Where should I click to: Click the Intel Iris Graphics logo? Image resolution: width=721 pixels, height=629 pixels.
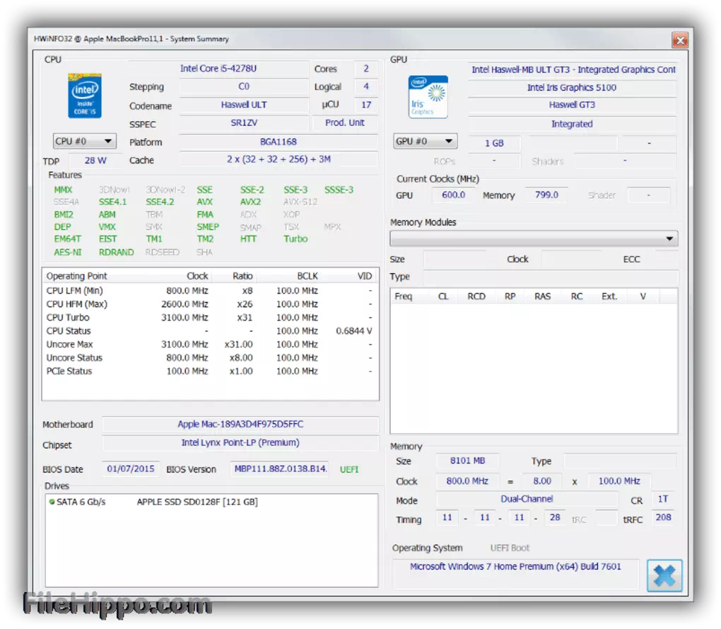pos(428,97)
